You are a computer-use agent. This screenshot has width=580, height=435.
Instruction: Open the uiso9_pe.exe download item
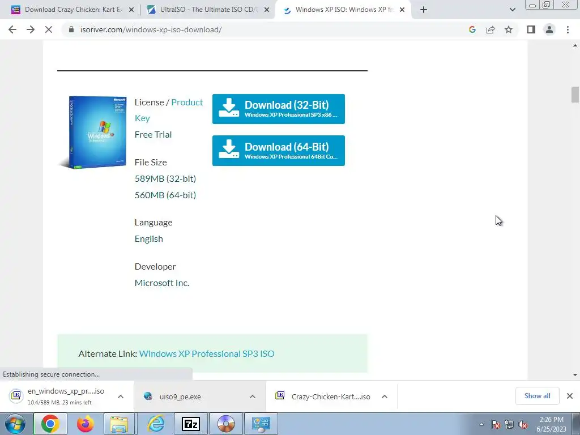click(180, 396)
